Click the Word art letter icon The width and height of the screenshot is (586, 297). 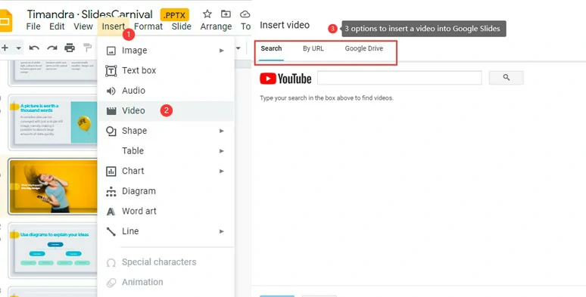tap(111, 212)
